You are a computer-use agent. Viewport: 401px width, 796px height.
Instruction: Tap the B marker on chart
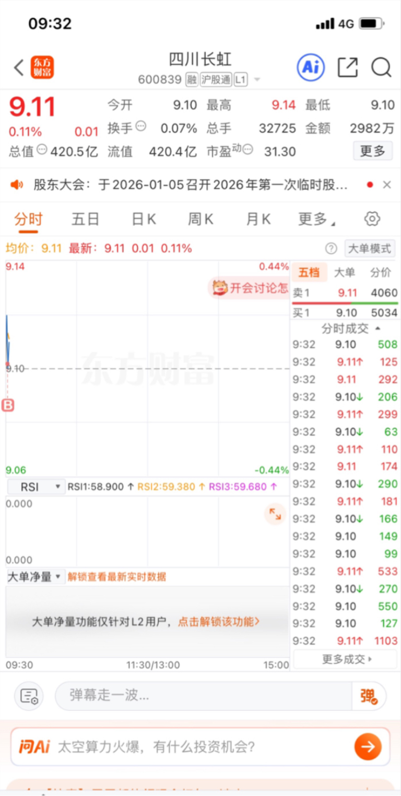(8, 405)
